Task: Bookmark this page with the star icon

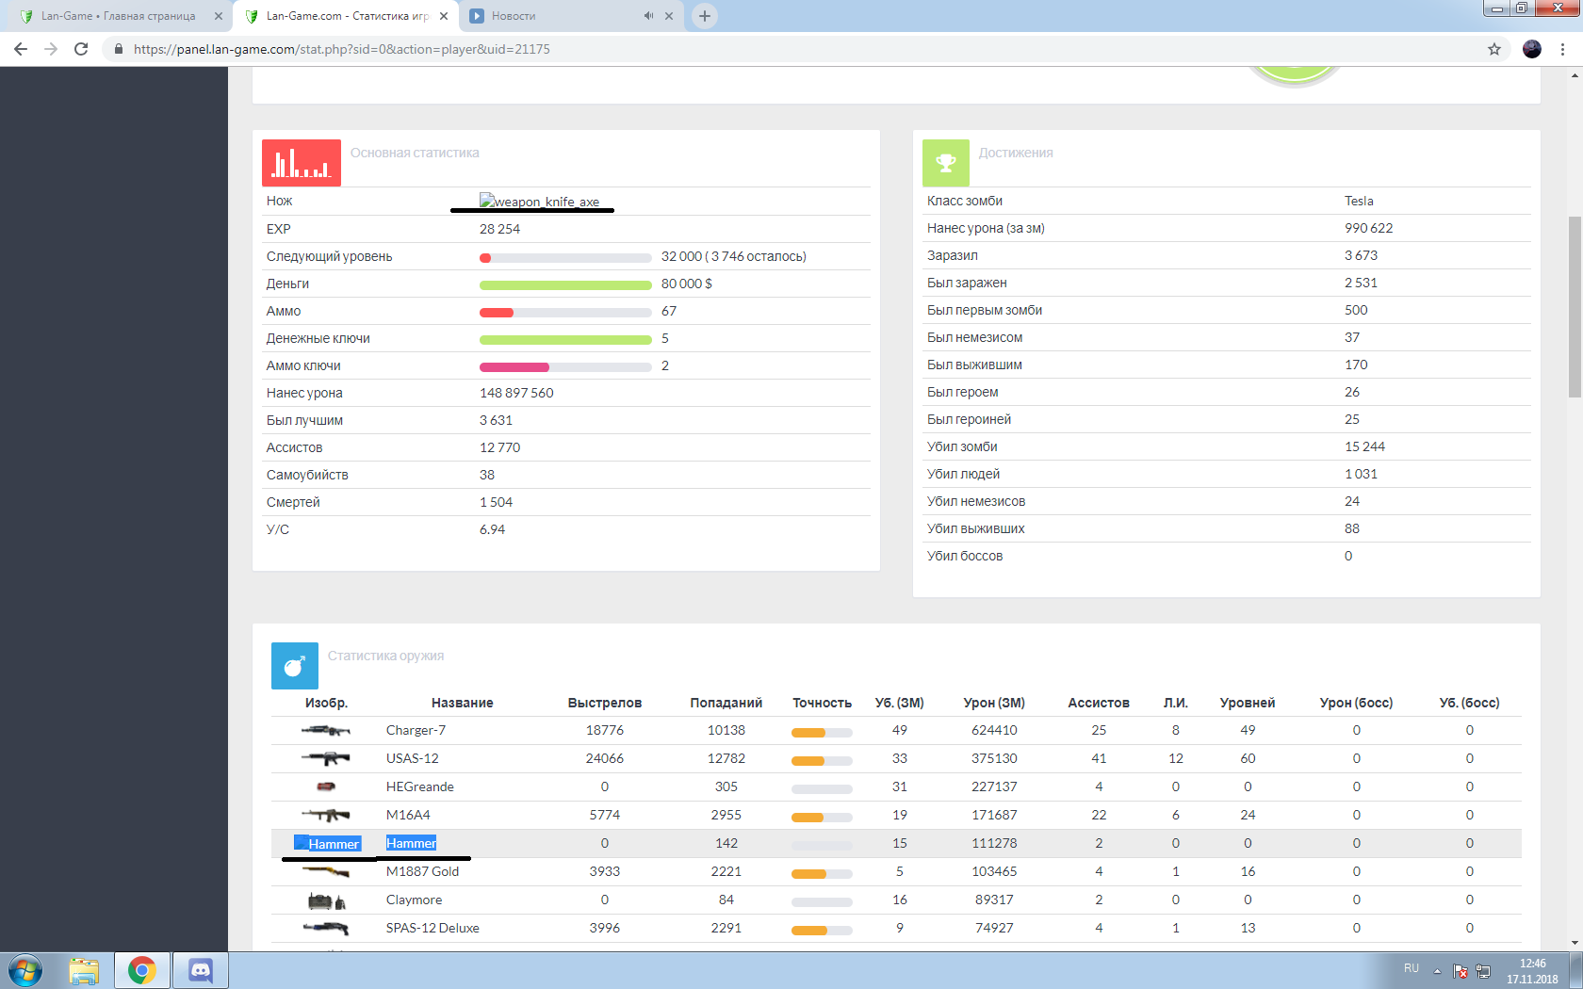Action: click(x=1494, y=49)
